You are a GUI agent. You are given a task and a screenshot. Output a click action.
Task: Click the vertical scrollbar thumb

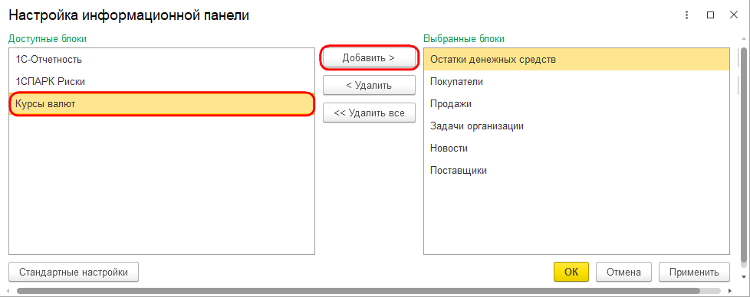tap(744, 154)
